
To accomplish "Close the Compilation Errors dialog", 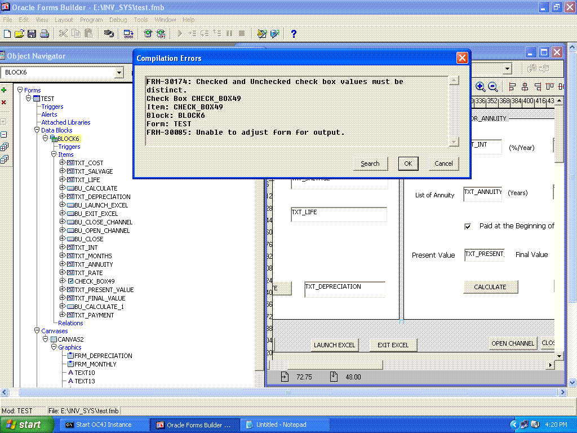I will pyautogui.click(x=462, y=58).
